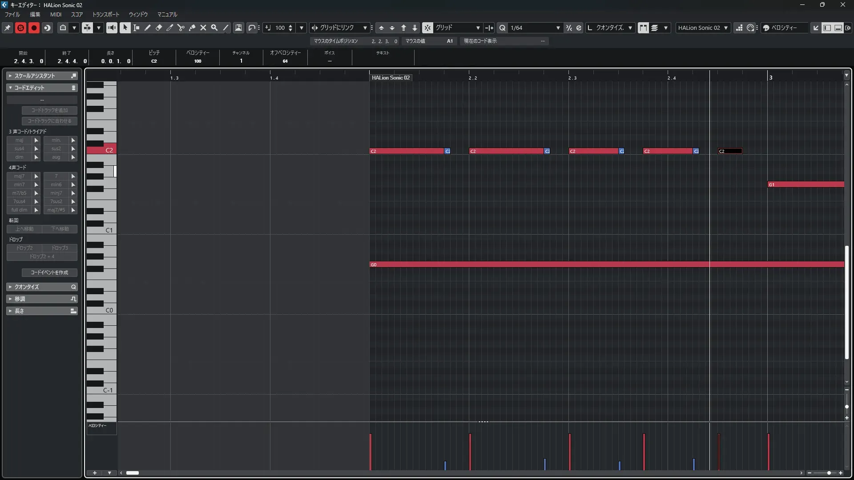Open the quantize preset 1/64 dropdown

(558, 28)
